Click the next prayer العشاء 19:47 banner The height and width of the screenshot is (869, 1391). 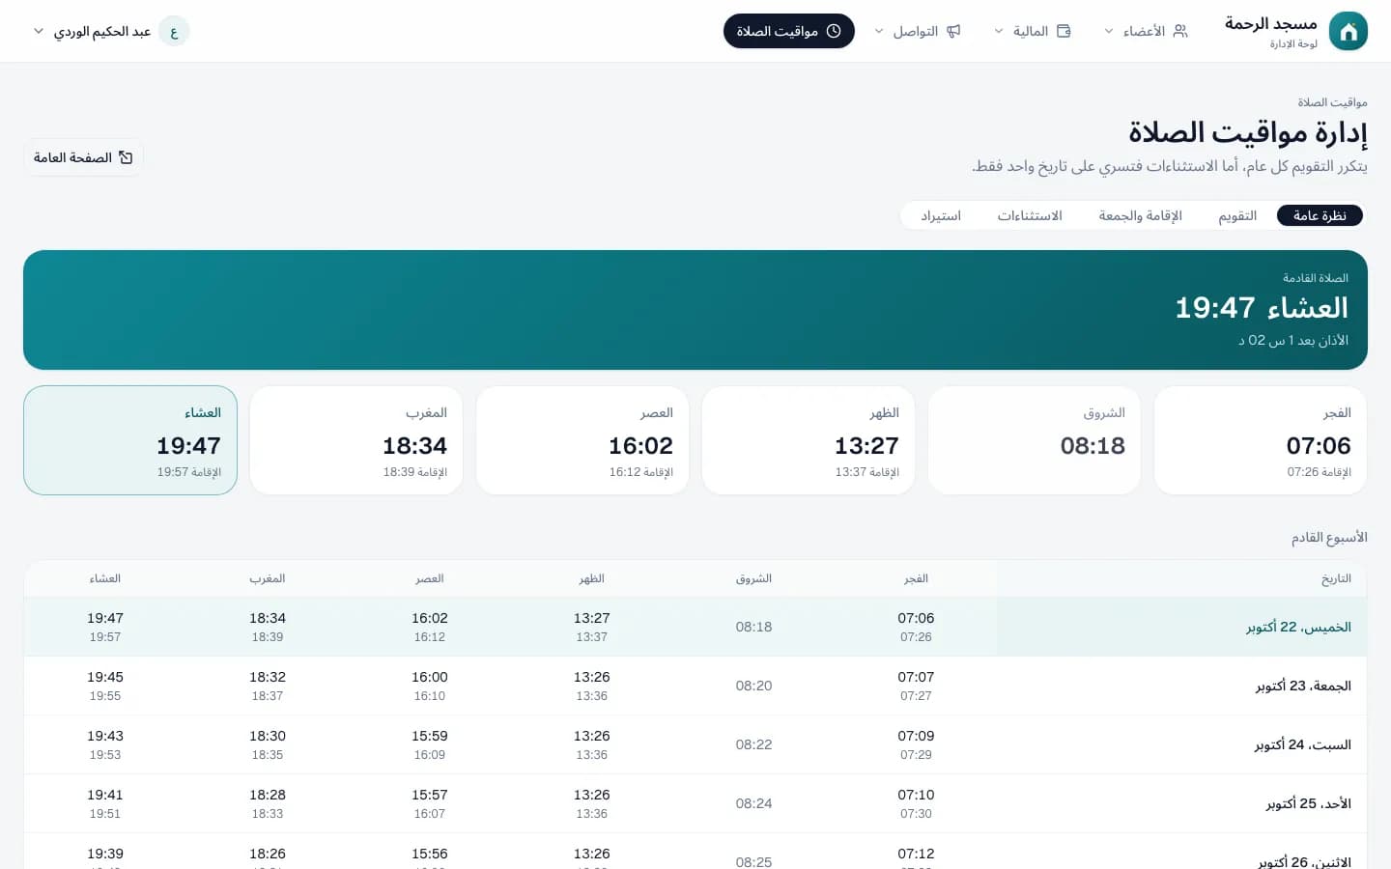pyautogui.click(x=695, y=310)
